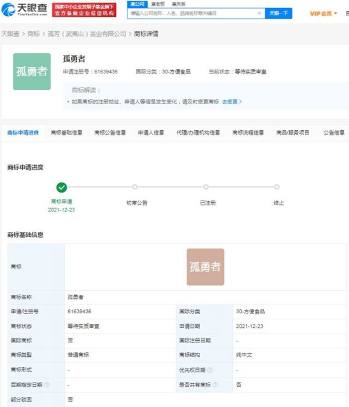
Task: Click the 初审公告 progress step circle
Action: 135,187
